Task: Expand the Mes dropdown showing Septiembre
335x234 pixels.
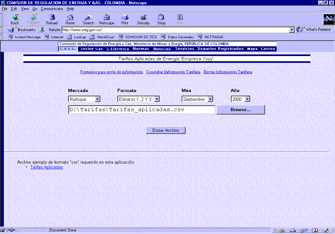Action: click(x=210, y=99)
